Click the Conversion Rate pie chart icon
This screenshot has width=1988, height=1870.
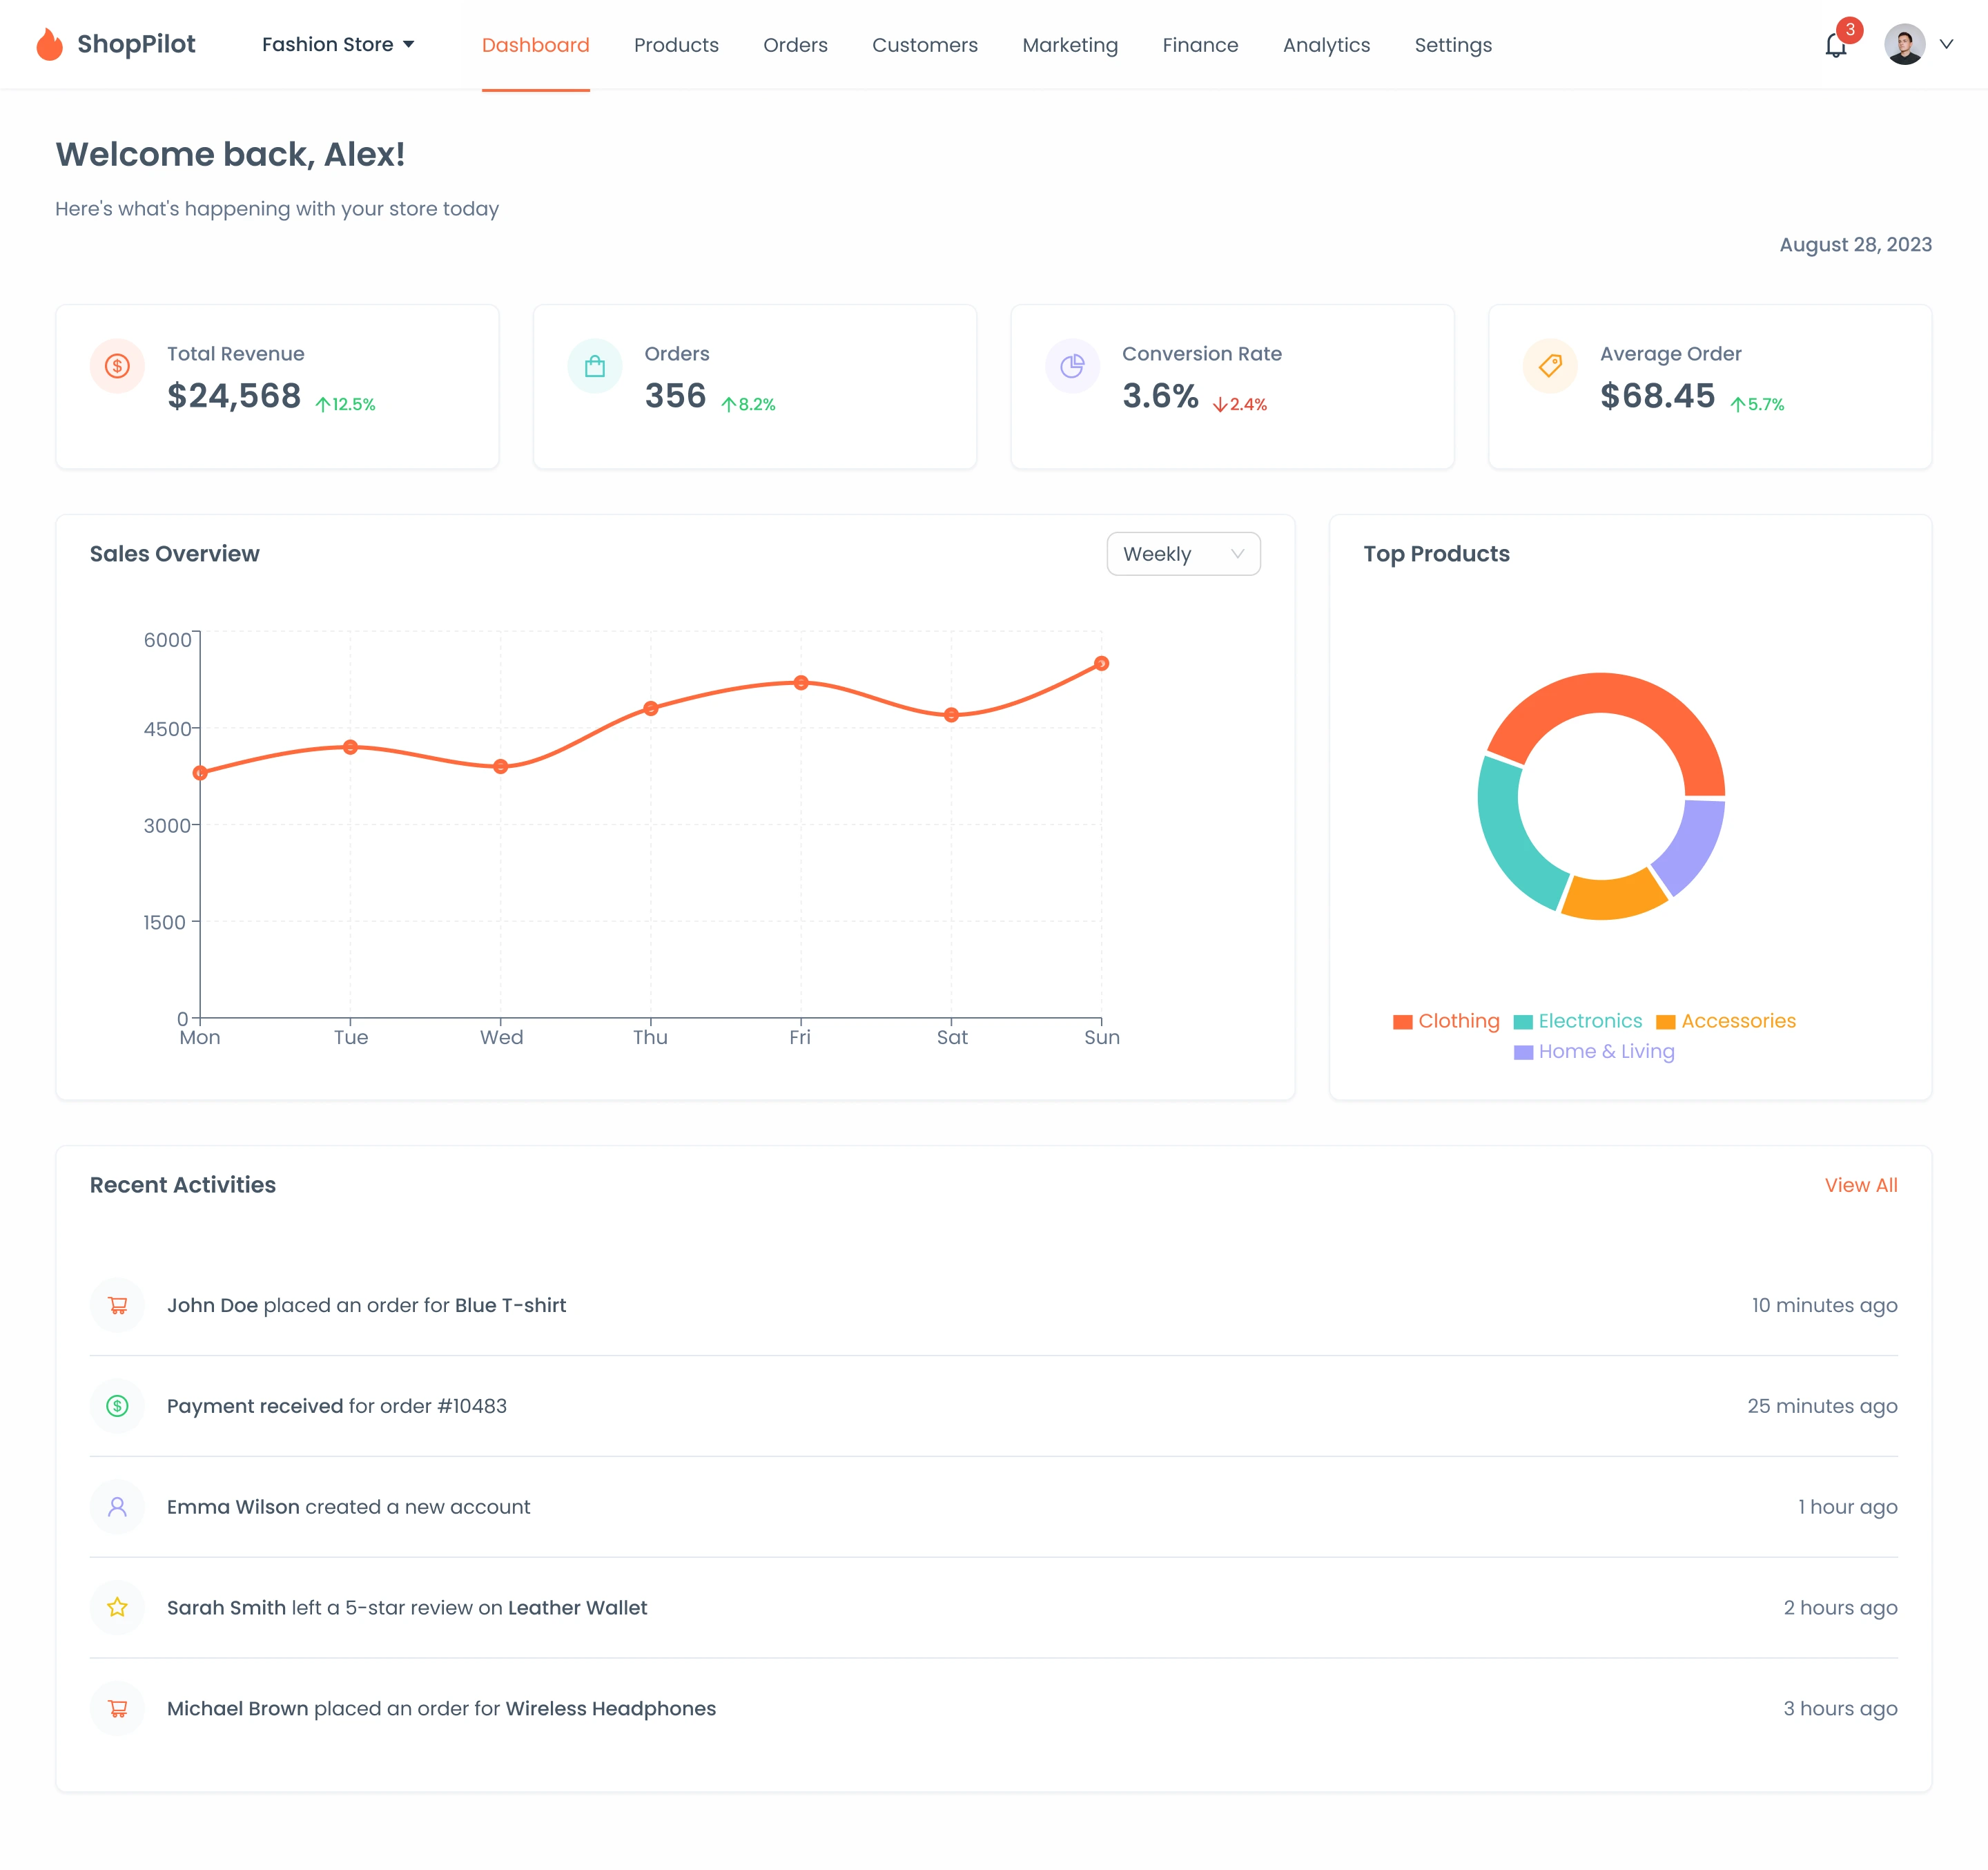coord(1072,366)
